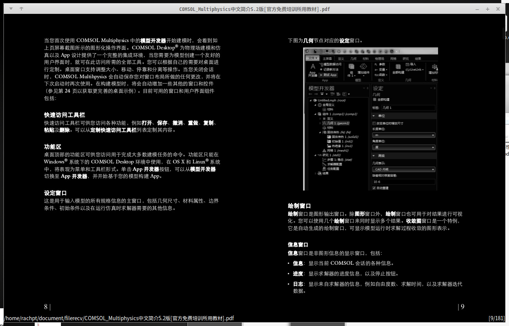
Task: Click the 参数 item in the 定义 group
Action: 380,64
